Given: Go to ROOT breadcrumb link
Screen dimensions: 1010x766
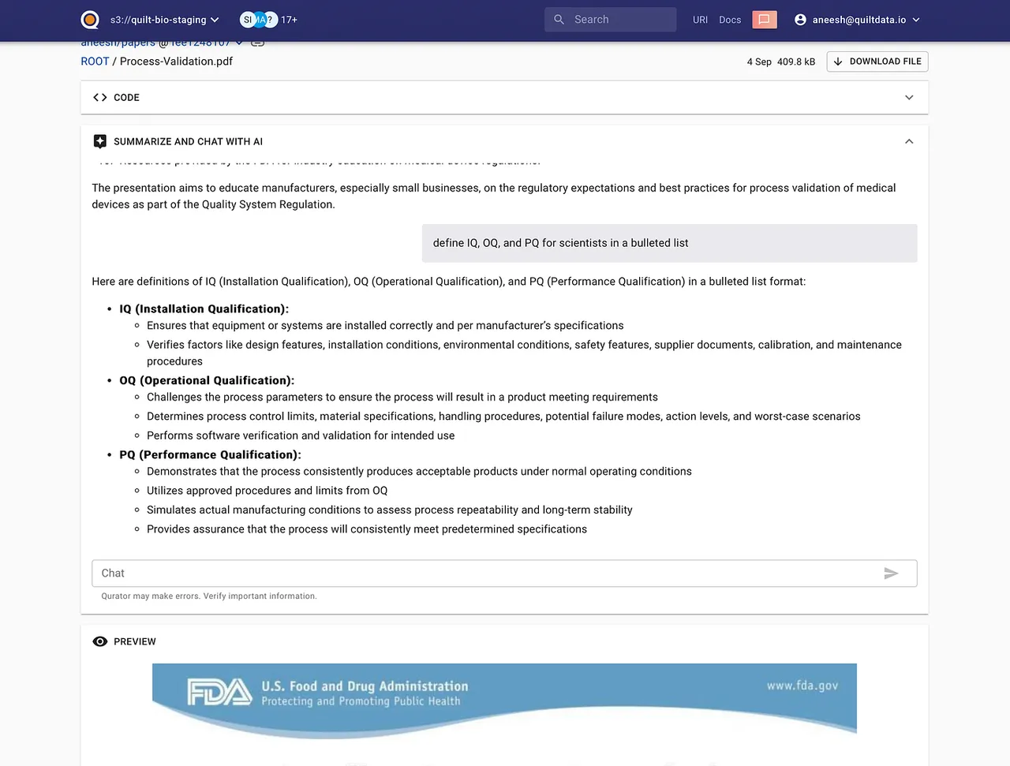Looking at the screenshot, I should 95,62.
